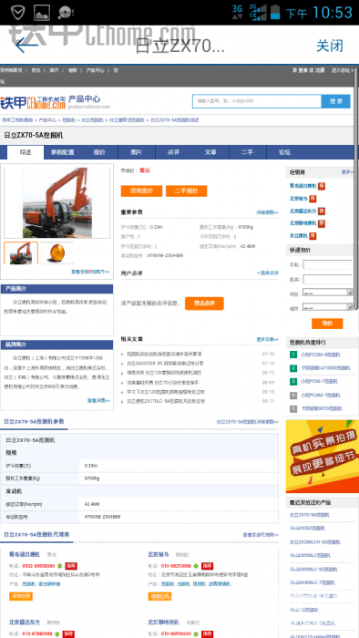Open the 论坛 tab

[284, 152]
